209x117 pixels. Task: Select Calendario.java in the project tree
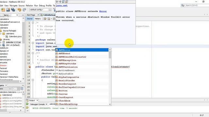tap(15, 36)
